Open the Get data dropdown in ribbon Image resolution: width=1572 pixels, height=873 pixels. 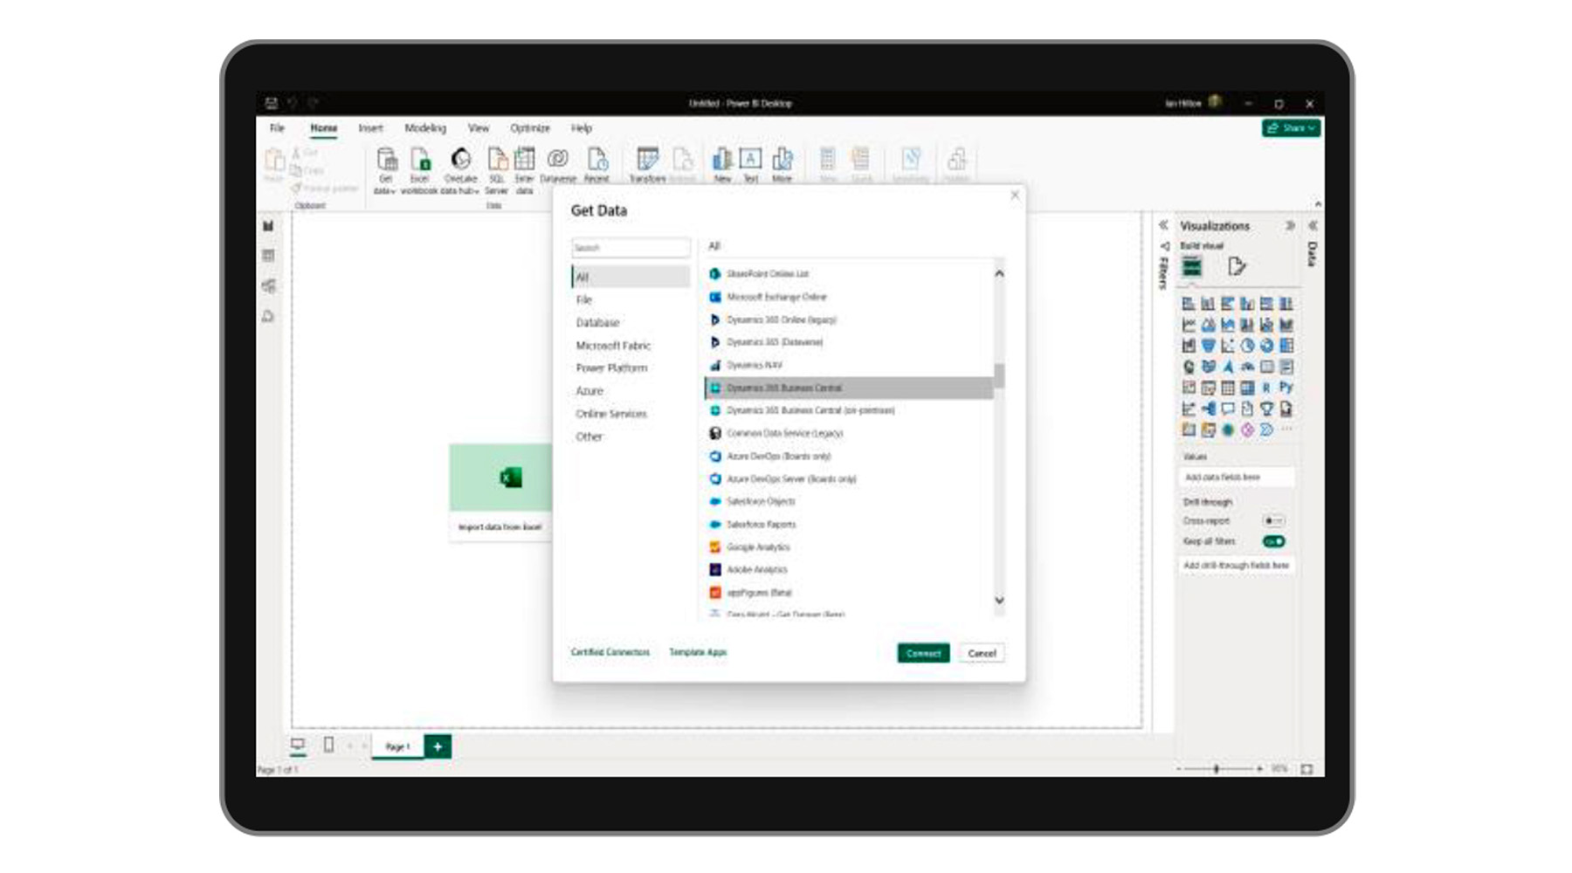tap(385, 170)
